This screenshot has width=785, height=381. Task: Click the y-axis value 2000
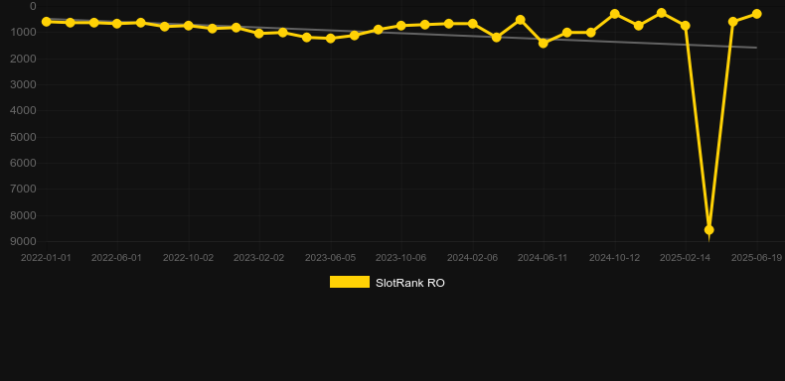point(23,59)
